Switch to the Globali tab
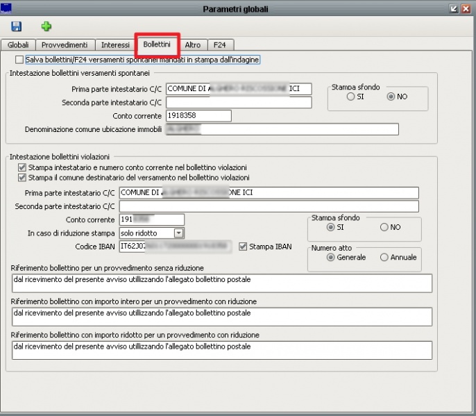 [18, 44]
